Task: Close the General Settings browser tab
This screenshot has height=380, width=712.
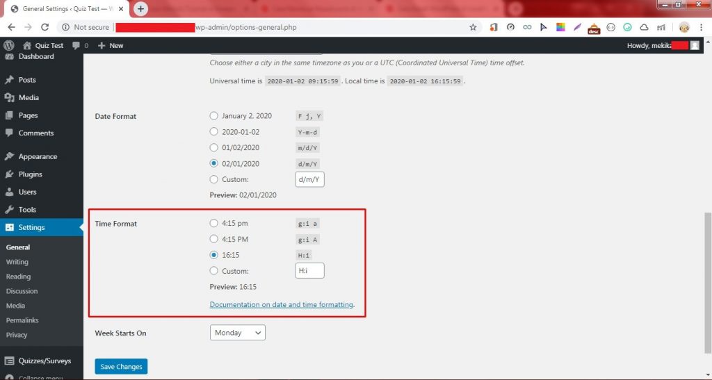Action: point(121,8)
